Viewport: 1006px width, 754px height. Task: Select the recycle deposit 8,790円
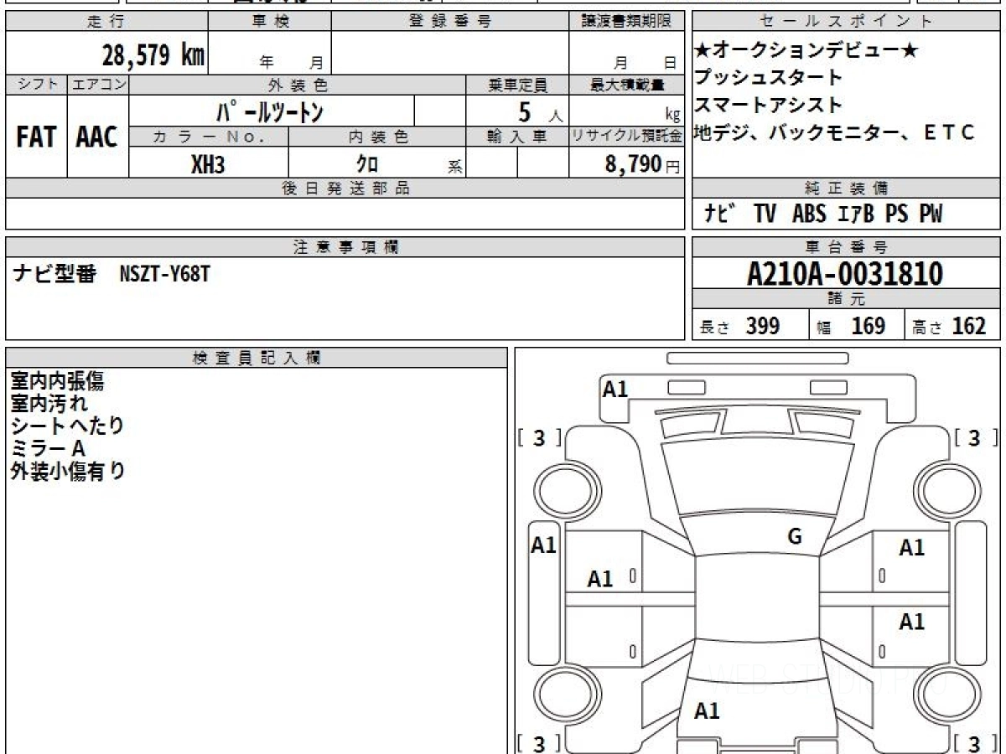[643, 165]
